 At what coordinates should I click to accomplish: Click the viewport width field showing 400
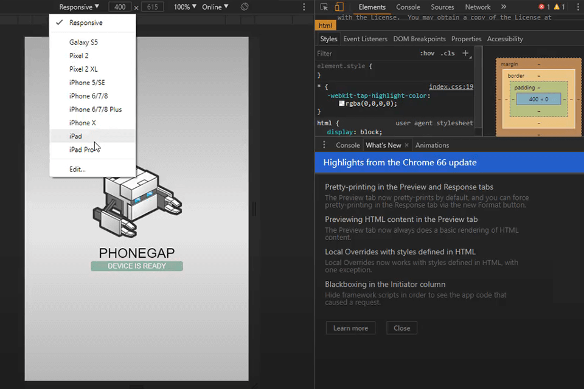(x=120, y=7)
